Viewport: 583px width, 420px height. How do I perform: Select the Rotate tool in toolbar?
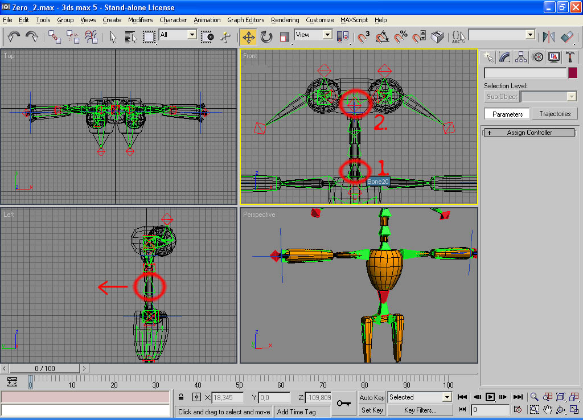click(266, 38)
